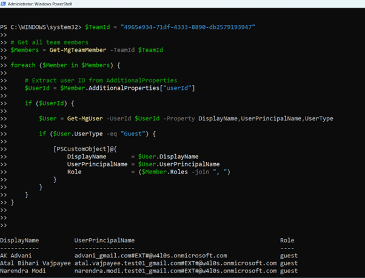Click the 'AK Advani' display name row
Viewport: 365px width, 278px height.
pos(16,256)
